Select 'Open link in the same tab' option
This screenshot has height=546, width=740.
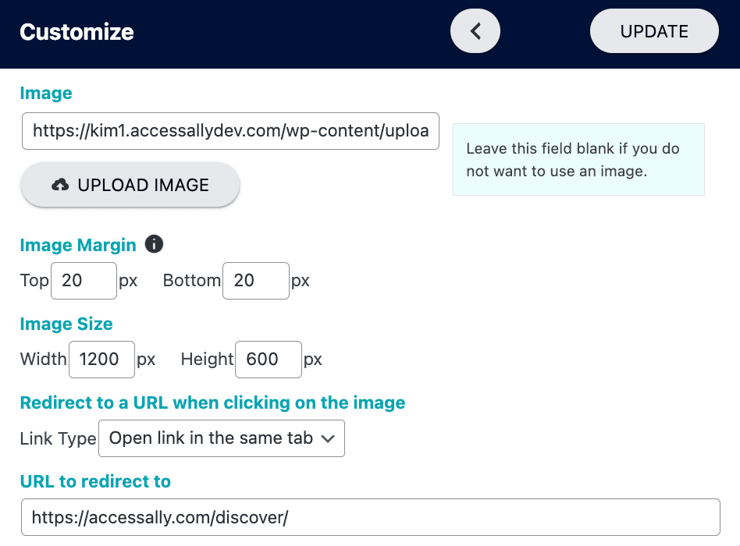click(x=211, y=438)
